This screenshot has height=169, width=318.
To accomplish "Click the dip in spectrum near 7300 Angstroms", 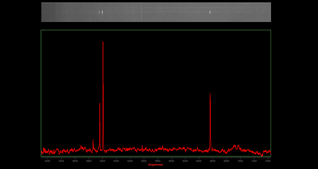I will (261, 154).
